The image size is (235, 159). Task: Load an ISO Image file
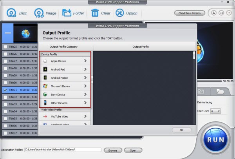pyautogui.click(x=39, y=13)
